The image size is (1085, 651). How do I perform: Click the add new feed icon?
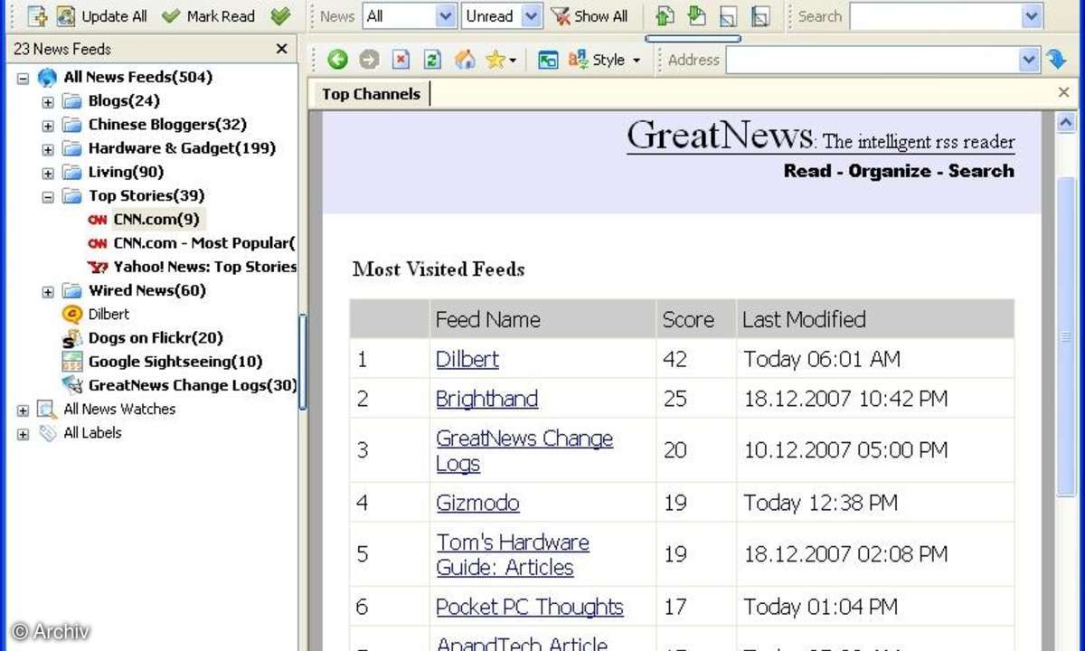[36, 15]
